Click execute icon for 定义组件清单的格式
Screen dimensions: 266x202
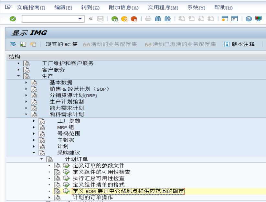[66, 185]
